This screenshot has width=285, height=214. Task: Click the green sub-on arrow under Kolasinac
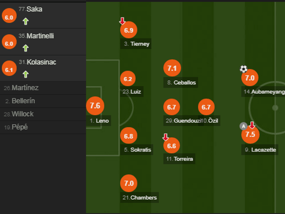[x=26, y=74]
